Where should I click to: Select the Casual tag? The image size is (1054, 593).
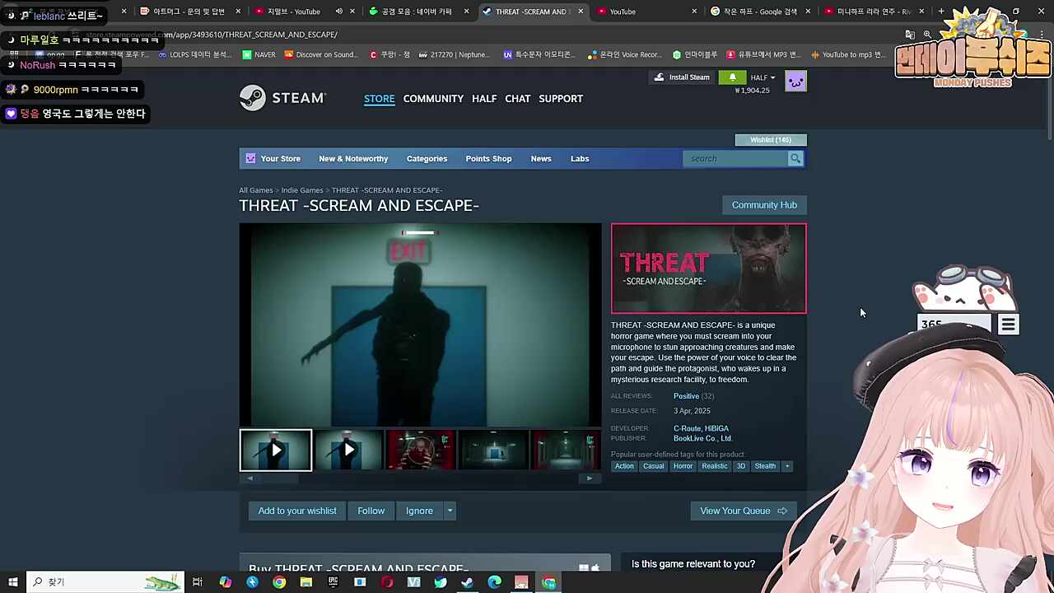pos(654,466)
